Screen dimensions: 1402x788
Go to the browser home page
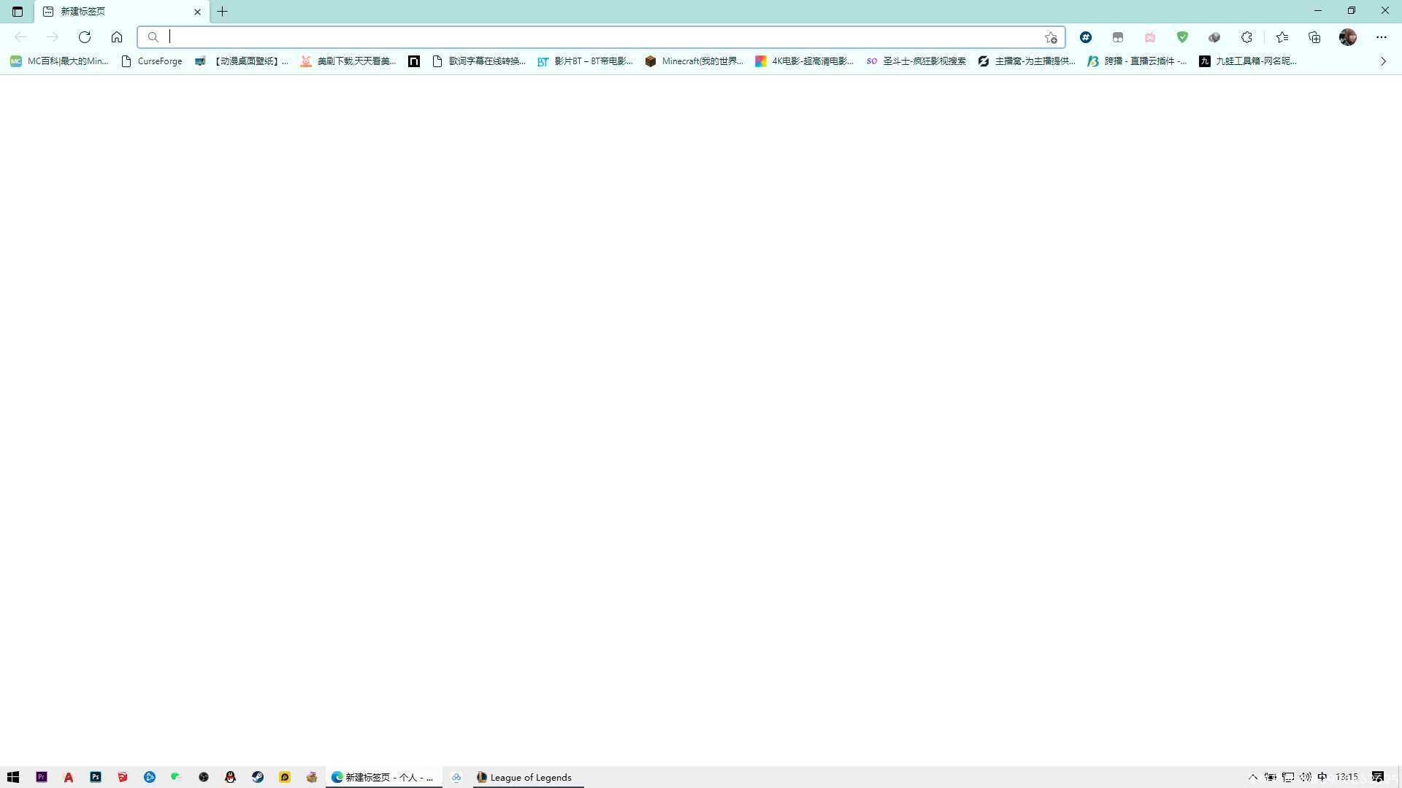117,37
